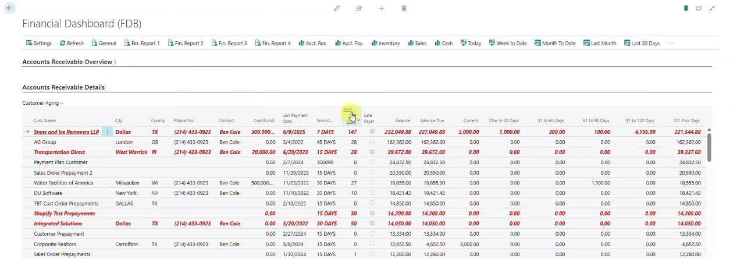Open the Sales action

(x=417, y=43)
